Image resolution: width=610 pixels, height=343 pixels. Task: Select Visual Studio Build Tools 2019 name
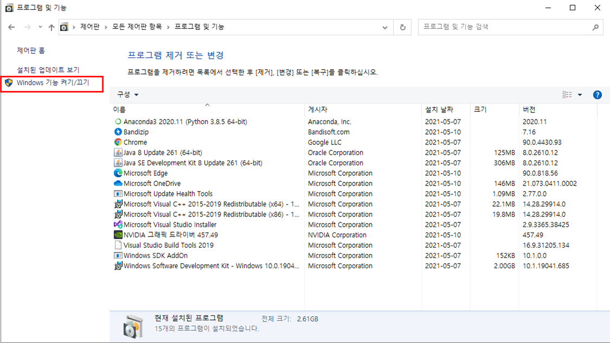(169, 245)
